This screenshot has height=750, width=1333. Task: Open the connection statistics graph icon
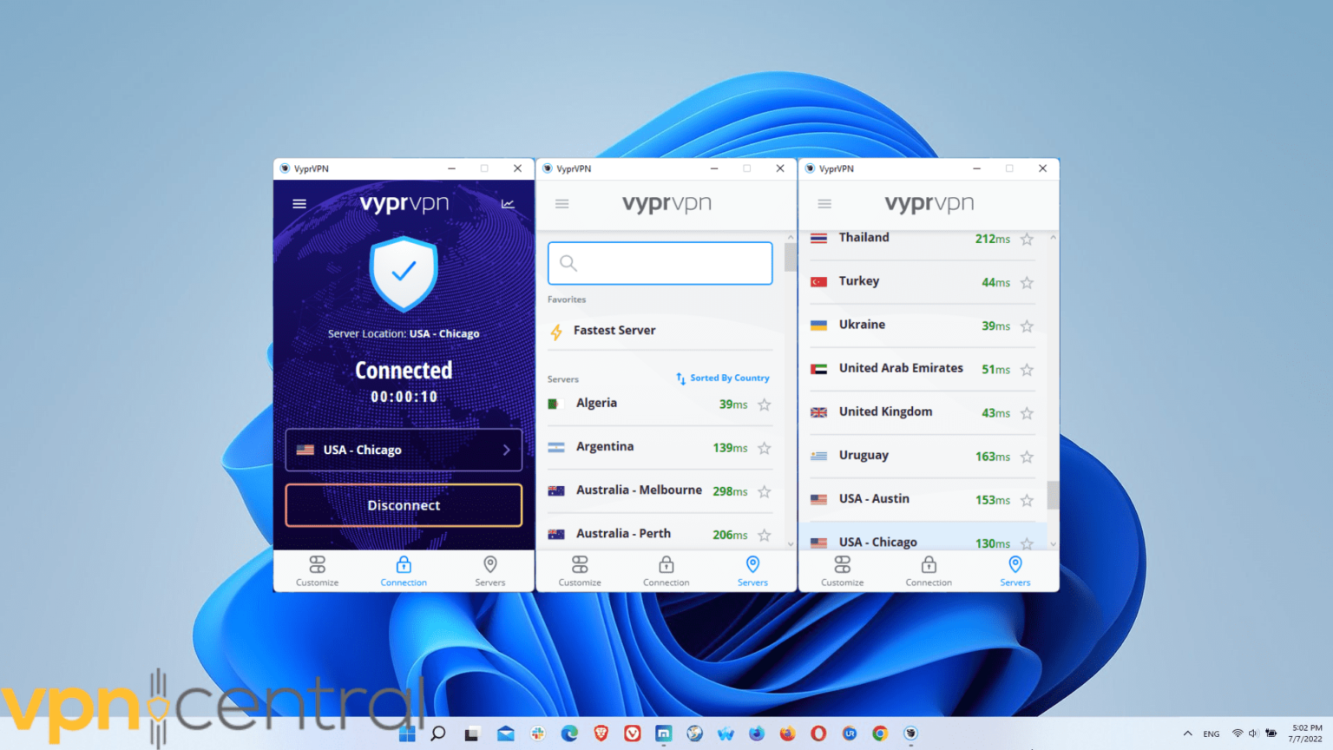tap(508, 204)
